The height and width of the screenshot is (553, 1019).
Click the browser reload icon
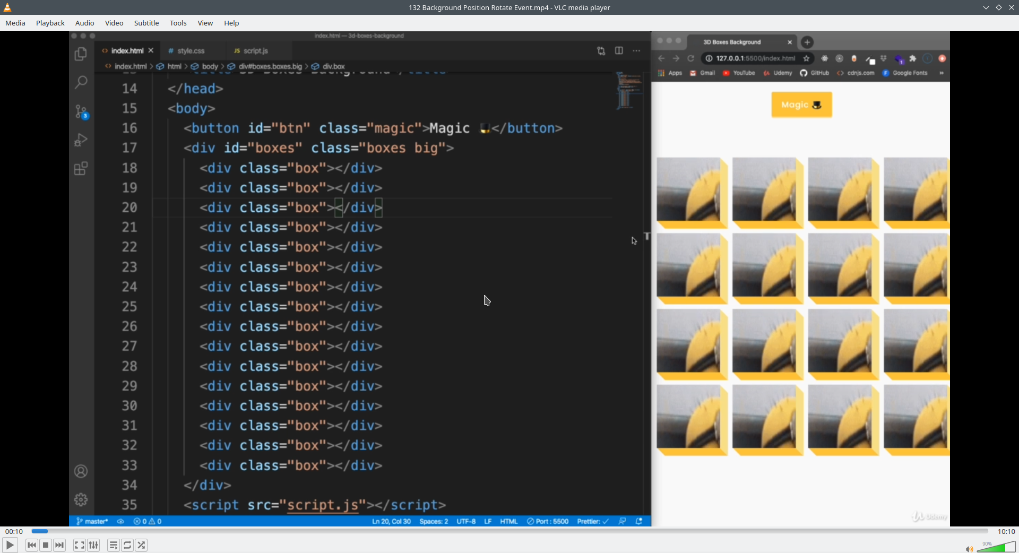[x=691, y=58]
